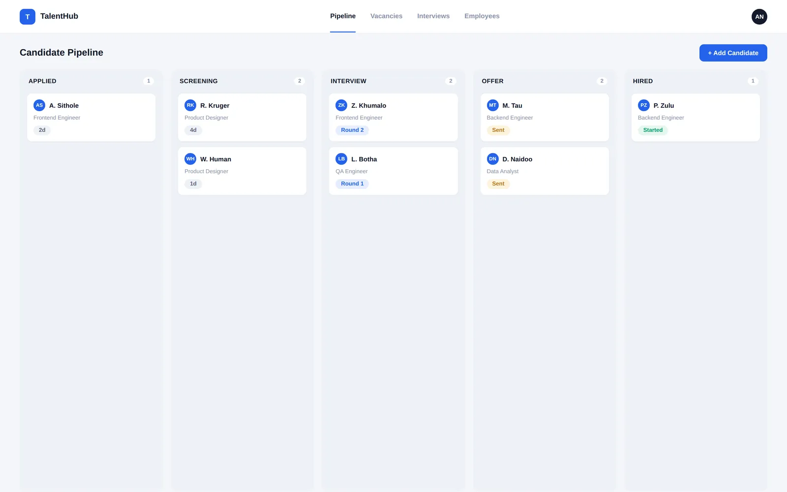
Task: Click the 2d badge on A. Sithole
Action: click(x=42, y=130)
